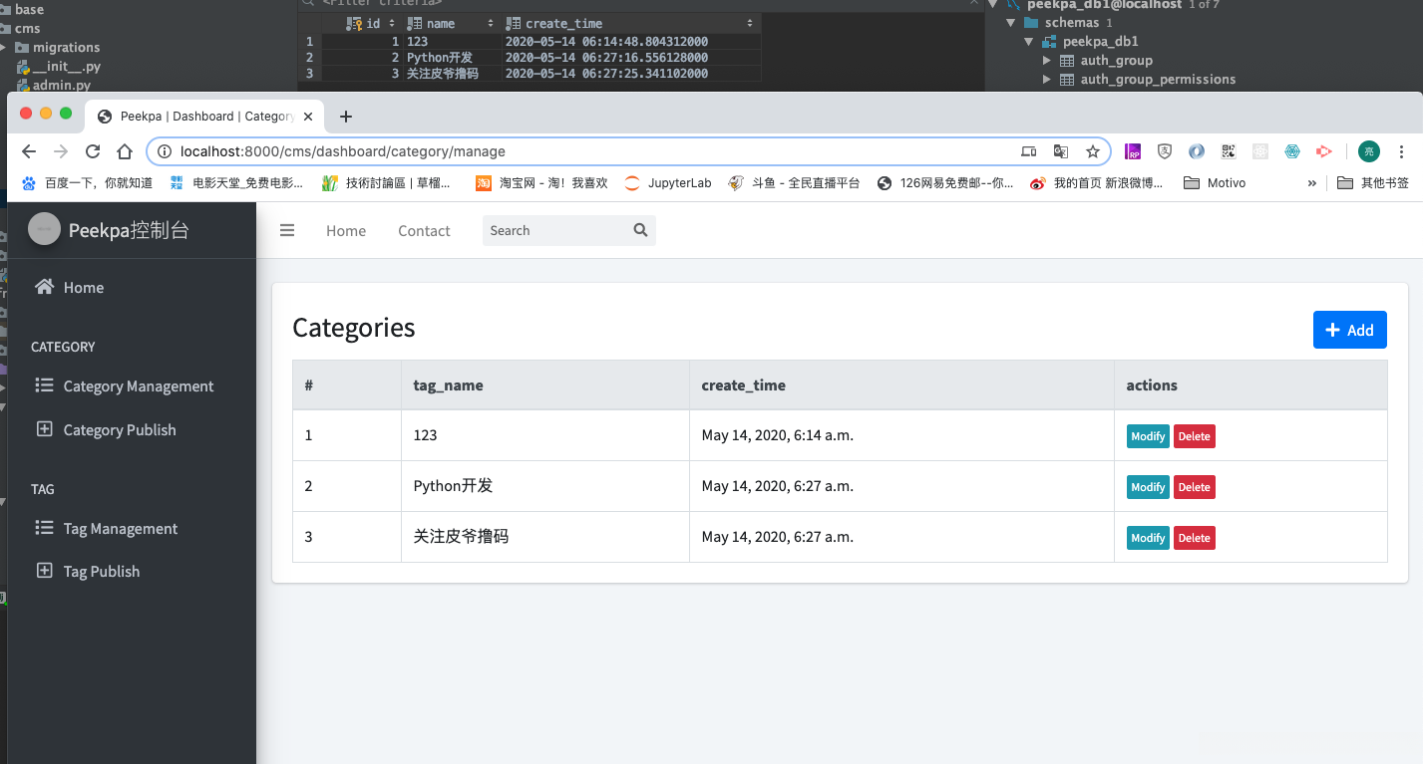Modify the 关注皮爷撸码 category
The width and height of the screenshot is (1423, 764).
[1148, 538]
